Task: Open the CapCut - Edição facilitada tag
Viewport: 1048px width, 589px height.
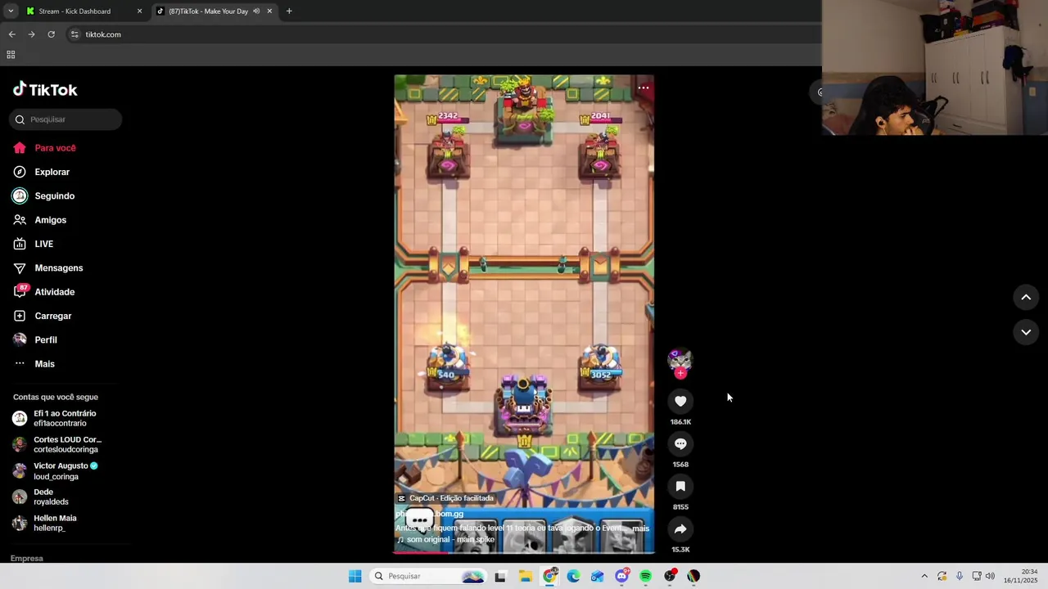Action: (x=446, y=498)
